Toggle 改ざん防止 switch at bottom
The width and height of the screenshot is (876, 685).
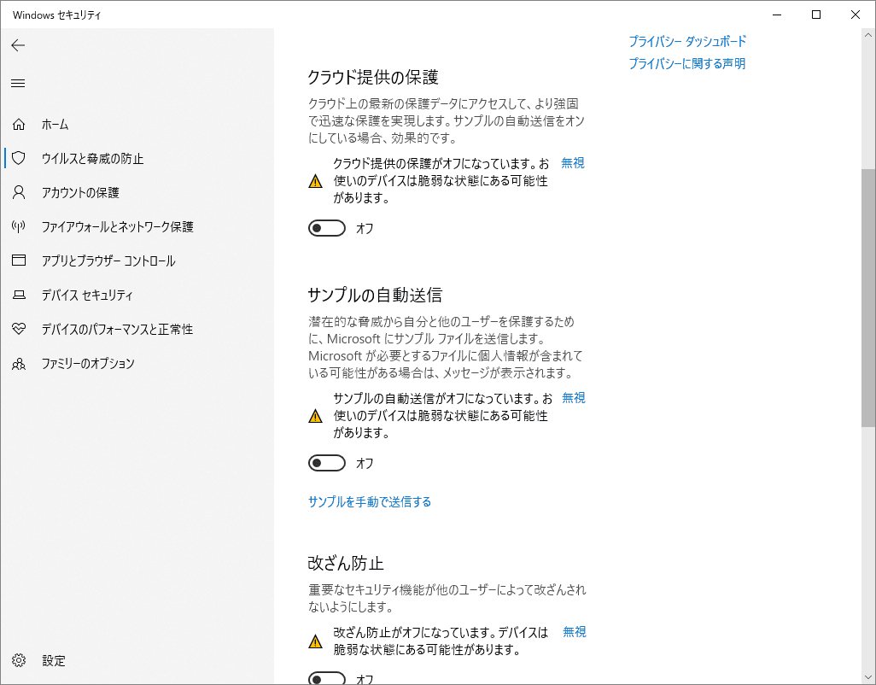point(327,678)
